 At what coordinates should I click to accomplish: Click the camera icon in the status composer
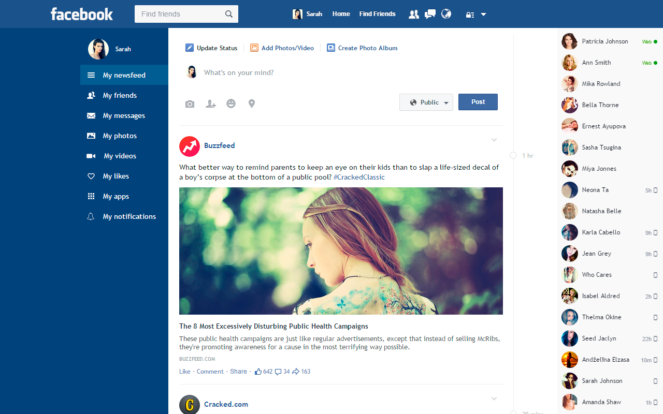pyautogui.click(x=190, y=103)
